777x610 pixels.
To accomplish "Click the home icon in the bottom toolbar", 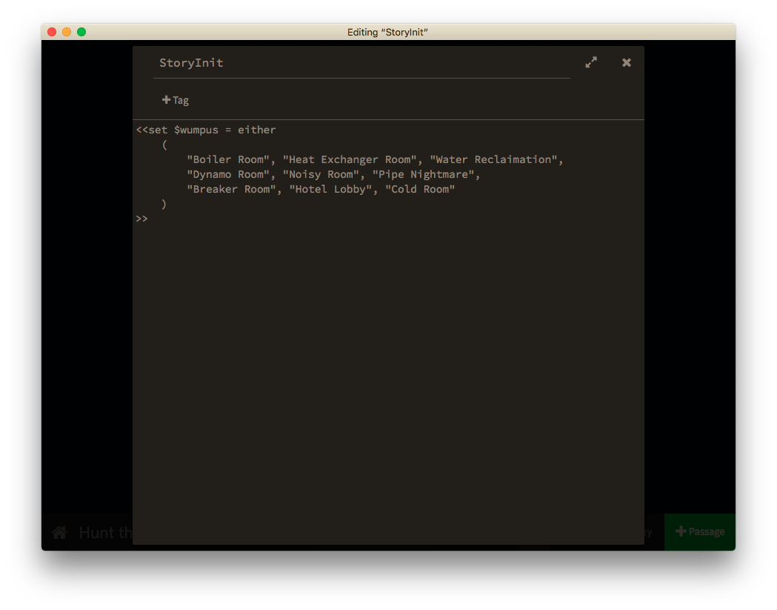I will pos(59,531).
